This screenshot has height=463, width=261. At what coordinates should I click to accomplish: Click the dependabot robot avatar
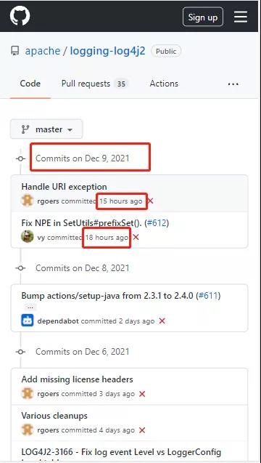[x=28, y=321]
